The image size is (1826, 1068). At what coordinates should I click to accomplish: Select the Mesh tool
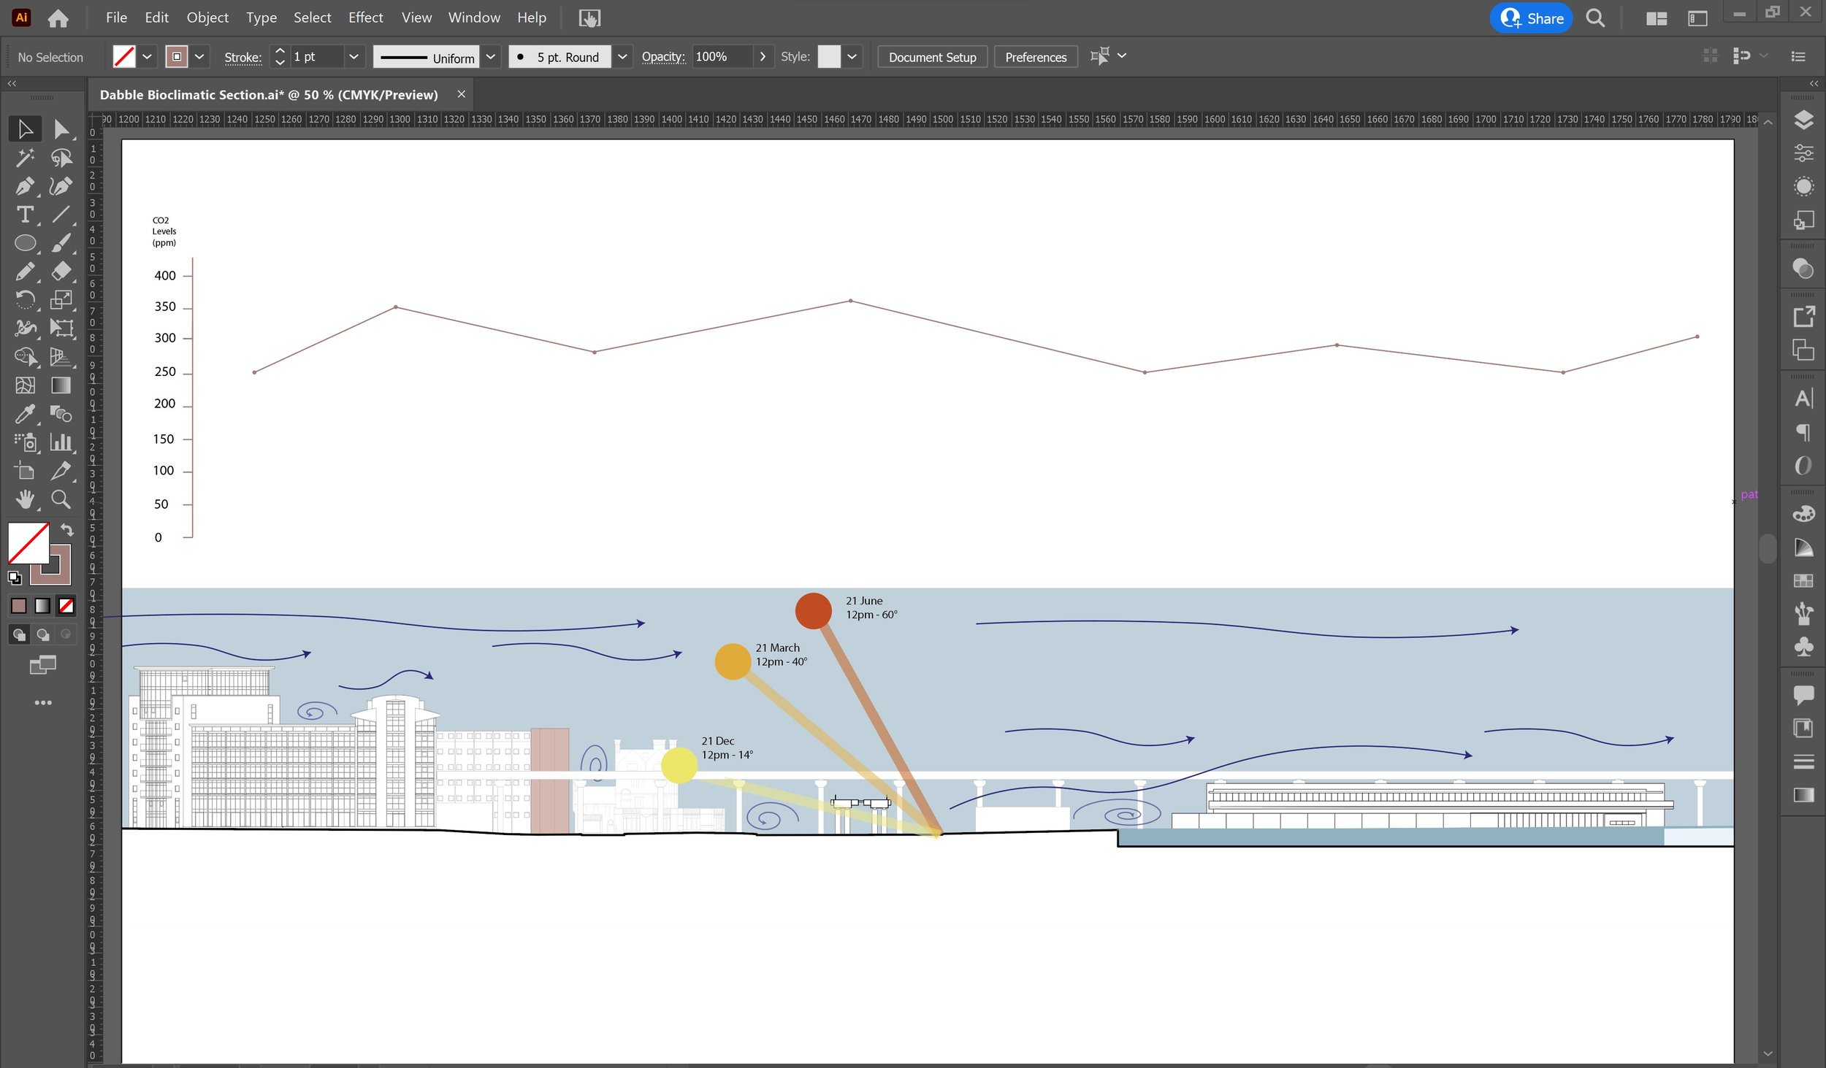[x=25, y=385]
